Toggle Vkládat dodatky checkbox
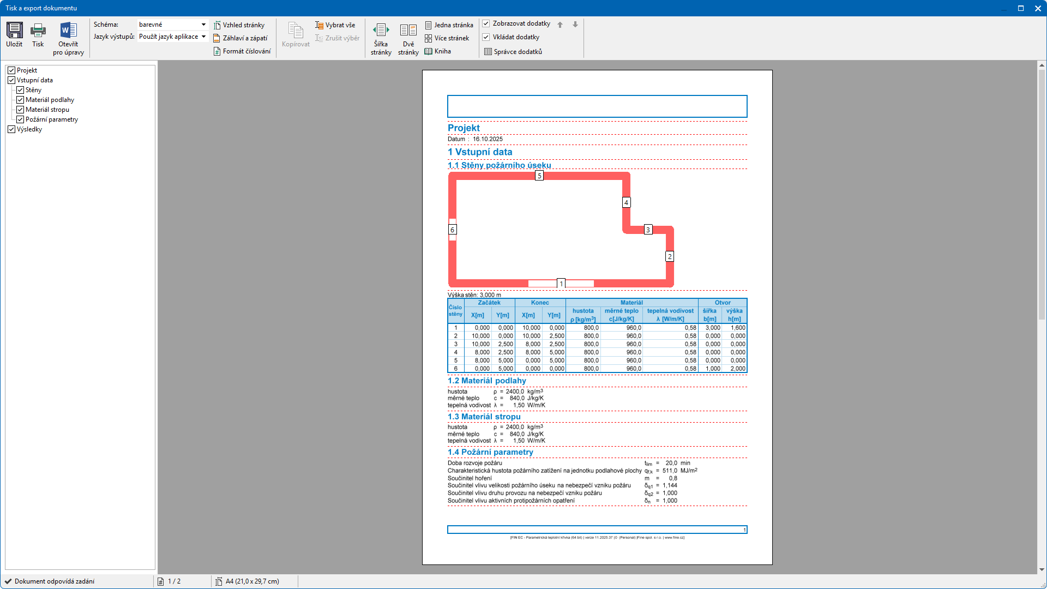This screenshot has height=589, width=1047. pos(486,37)
